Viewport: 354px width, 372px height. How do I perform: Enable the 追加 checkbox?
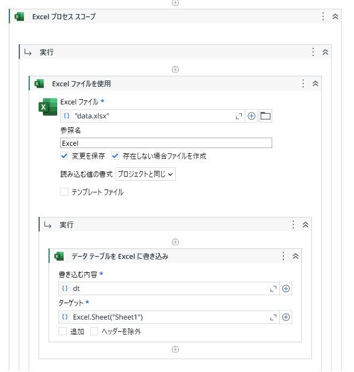pyautogui.click(x=63, y=331)
